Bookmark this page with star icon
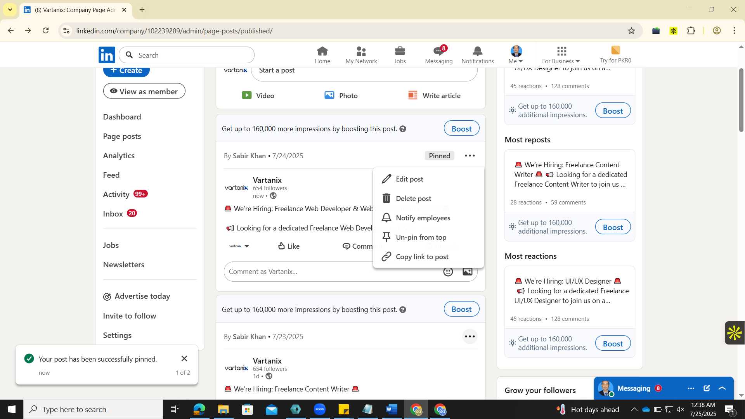 click(x=631, y=31)
